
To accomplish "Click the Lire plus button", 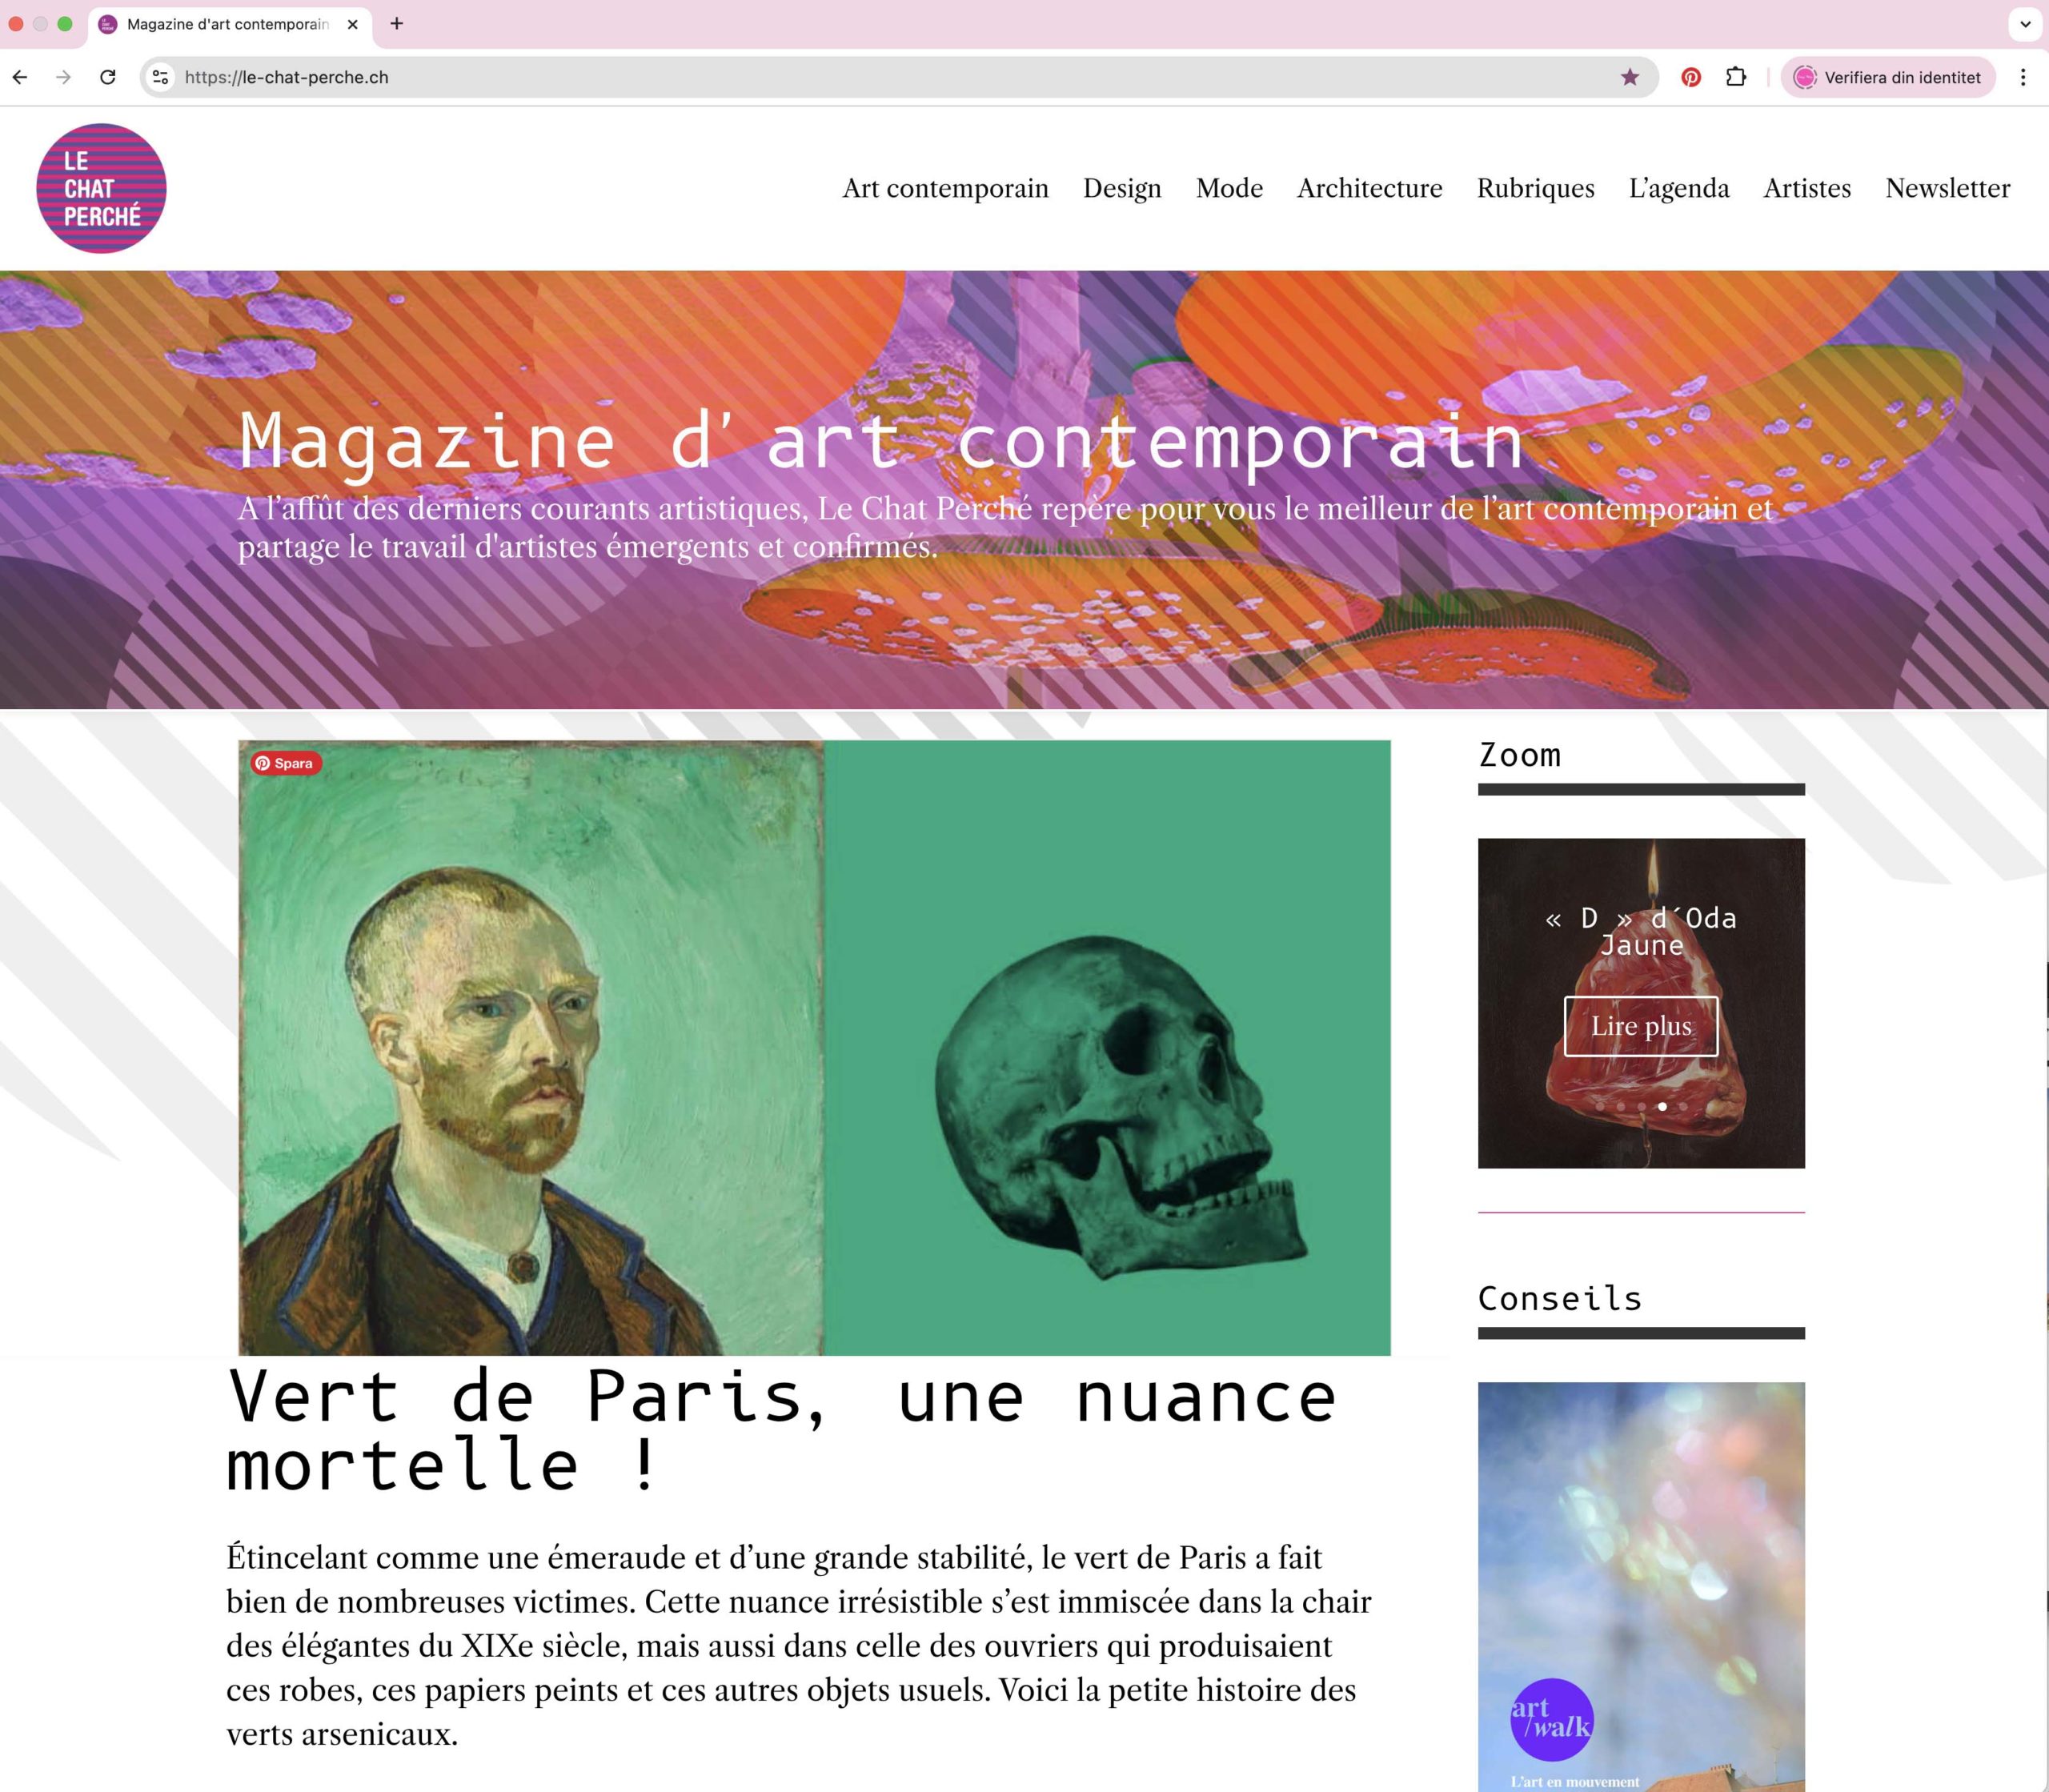I will [1641, 1026].
